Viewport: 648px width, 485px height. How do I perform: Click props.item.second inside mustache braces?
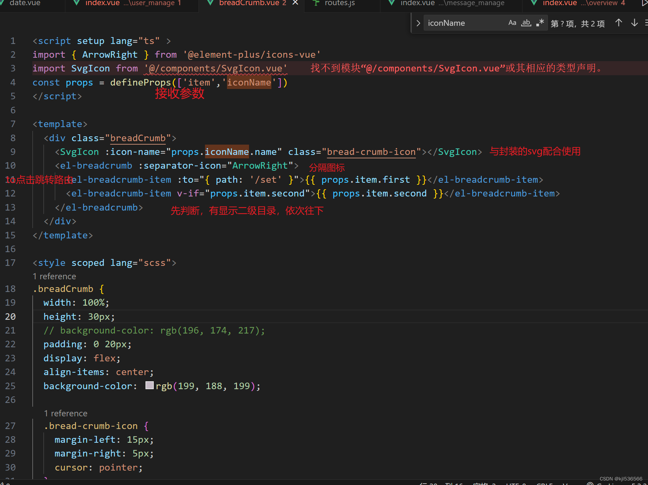click(380, 193)
